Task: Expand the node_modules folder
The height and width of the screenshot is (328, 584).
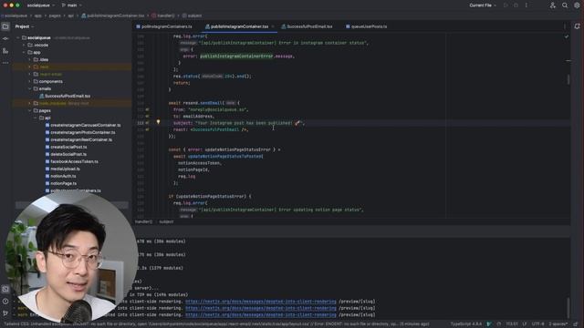Action: 30,103
